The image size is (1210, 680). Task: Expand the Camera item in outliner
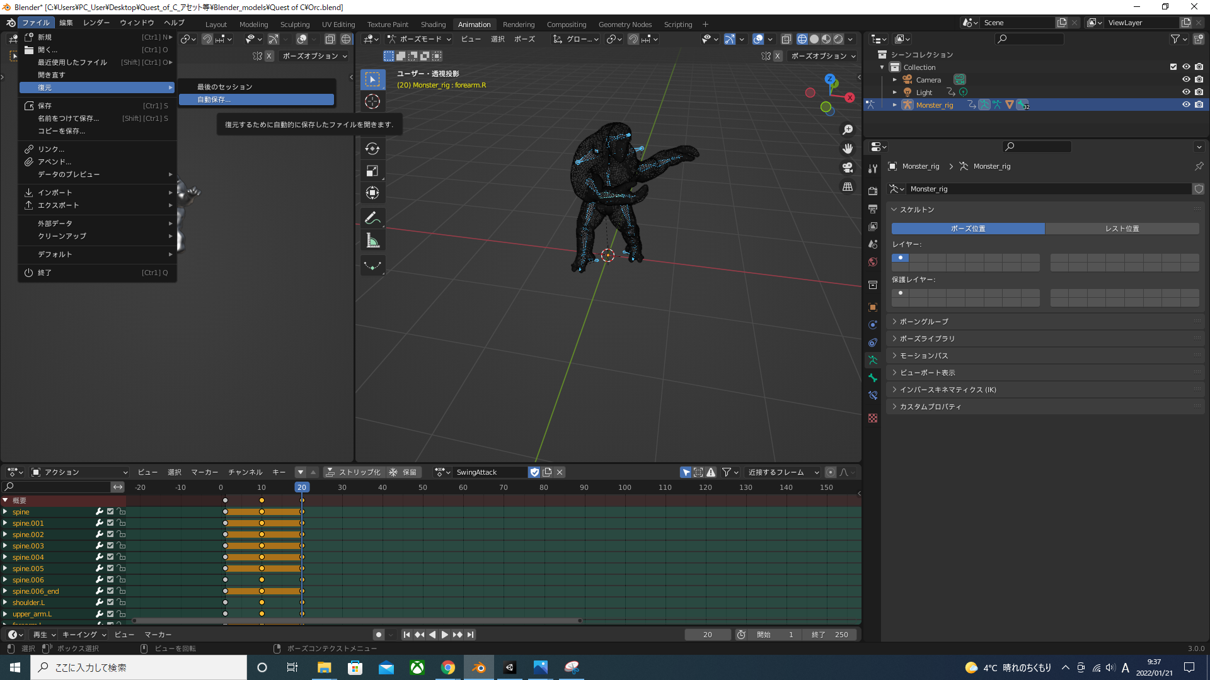894,80
